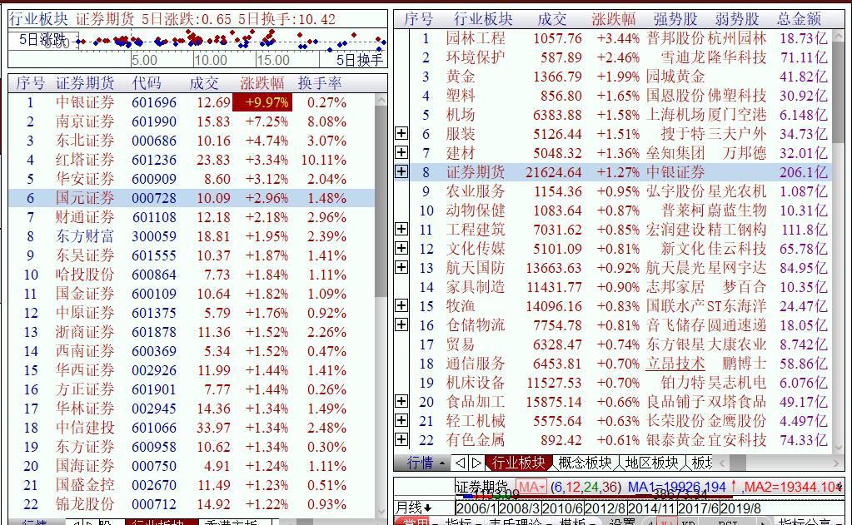
Task: Select the 黄金 sector row
Action: (x=620, y=76)
